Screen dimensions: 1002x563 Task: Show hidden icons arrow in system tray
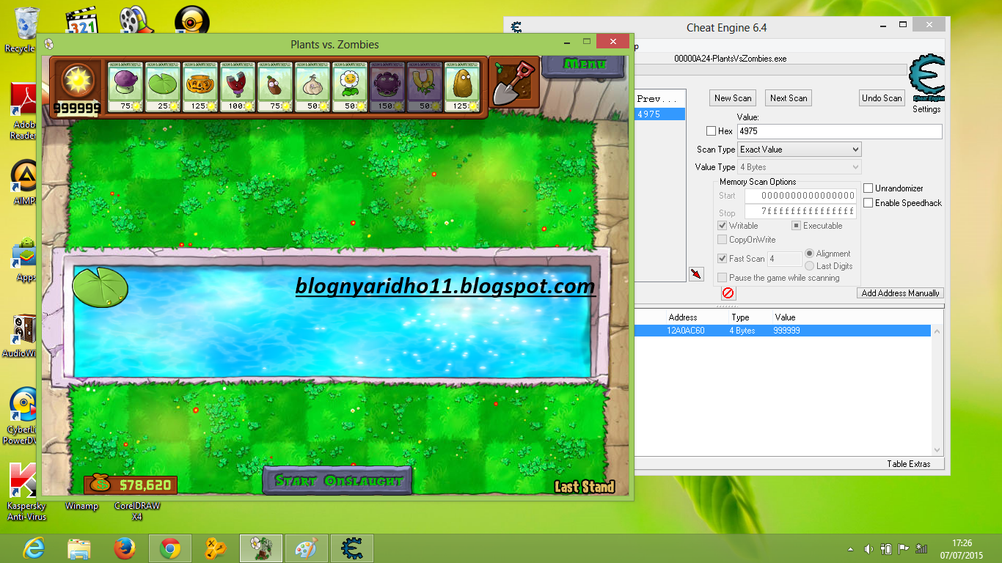[x=850, y=549]
